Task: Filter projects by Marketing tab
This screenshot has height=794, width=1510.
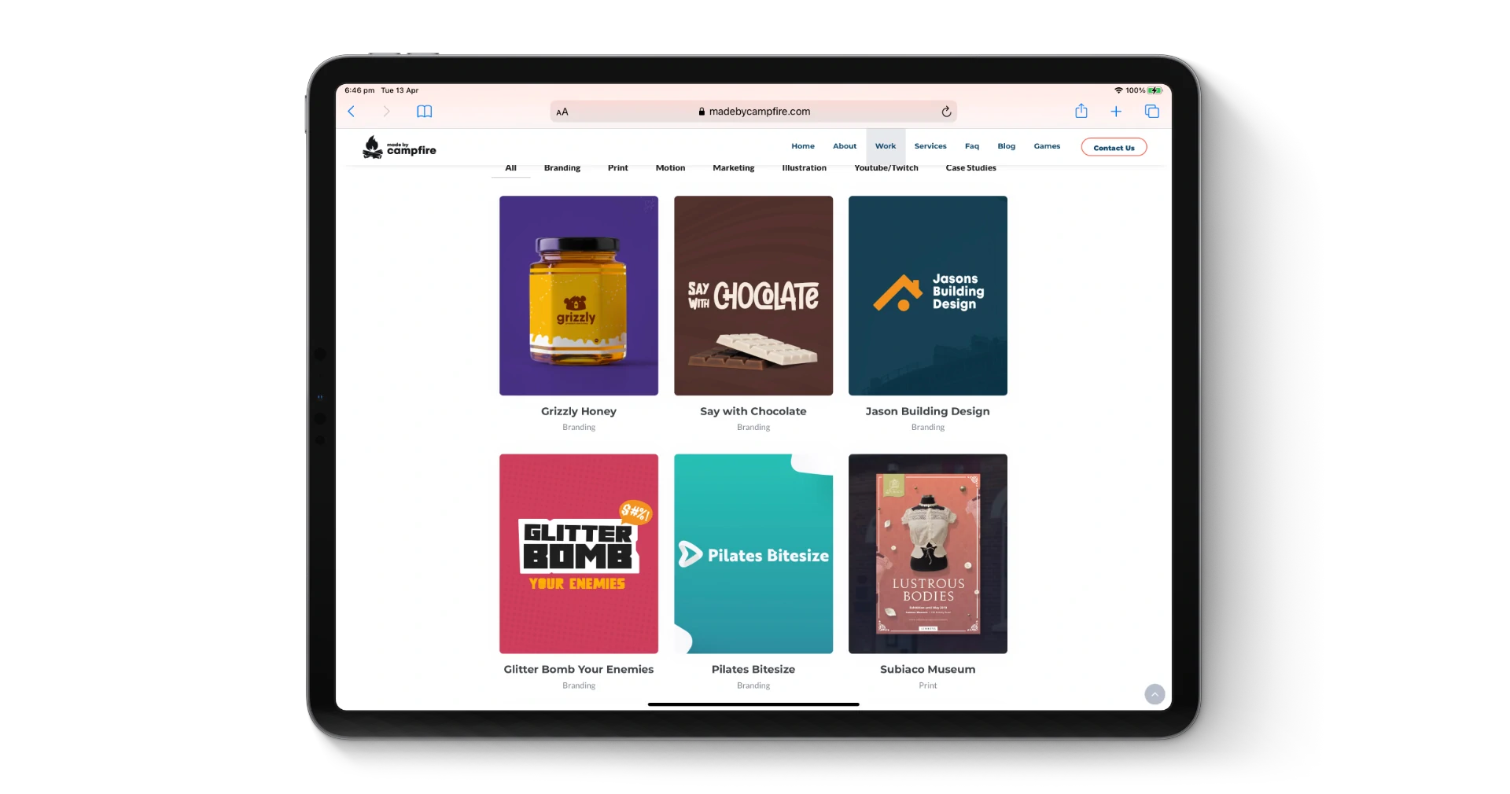Action: coord(734,168)
